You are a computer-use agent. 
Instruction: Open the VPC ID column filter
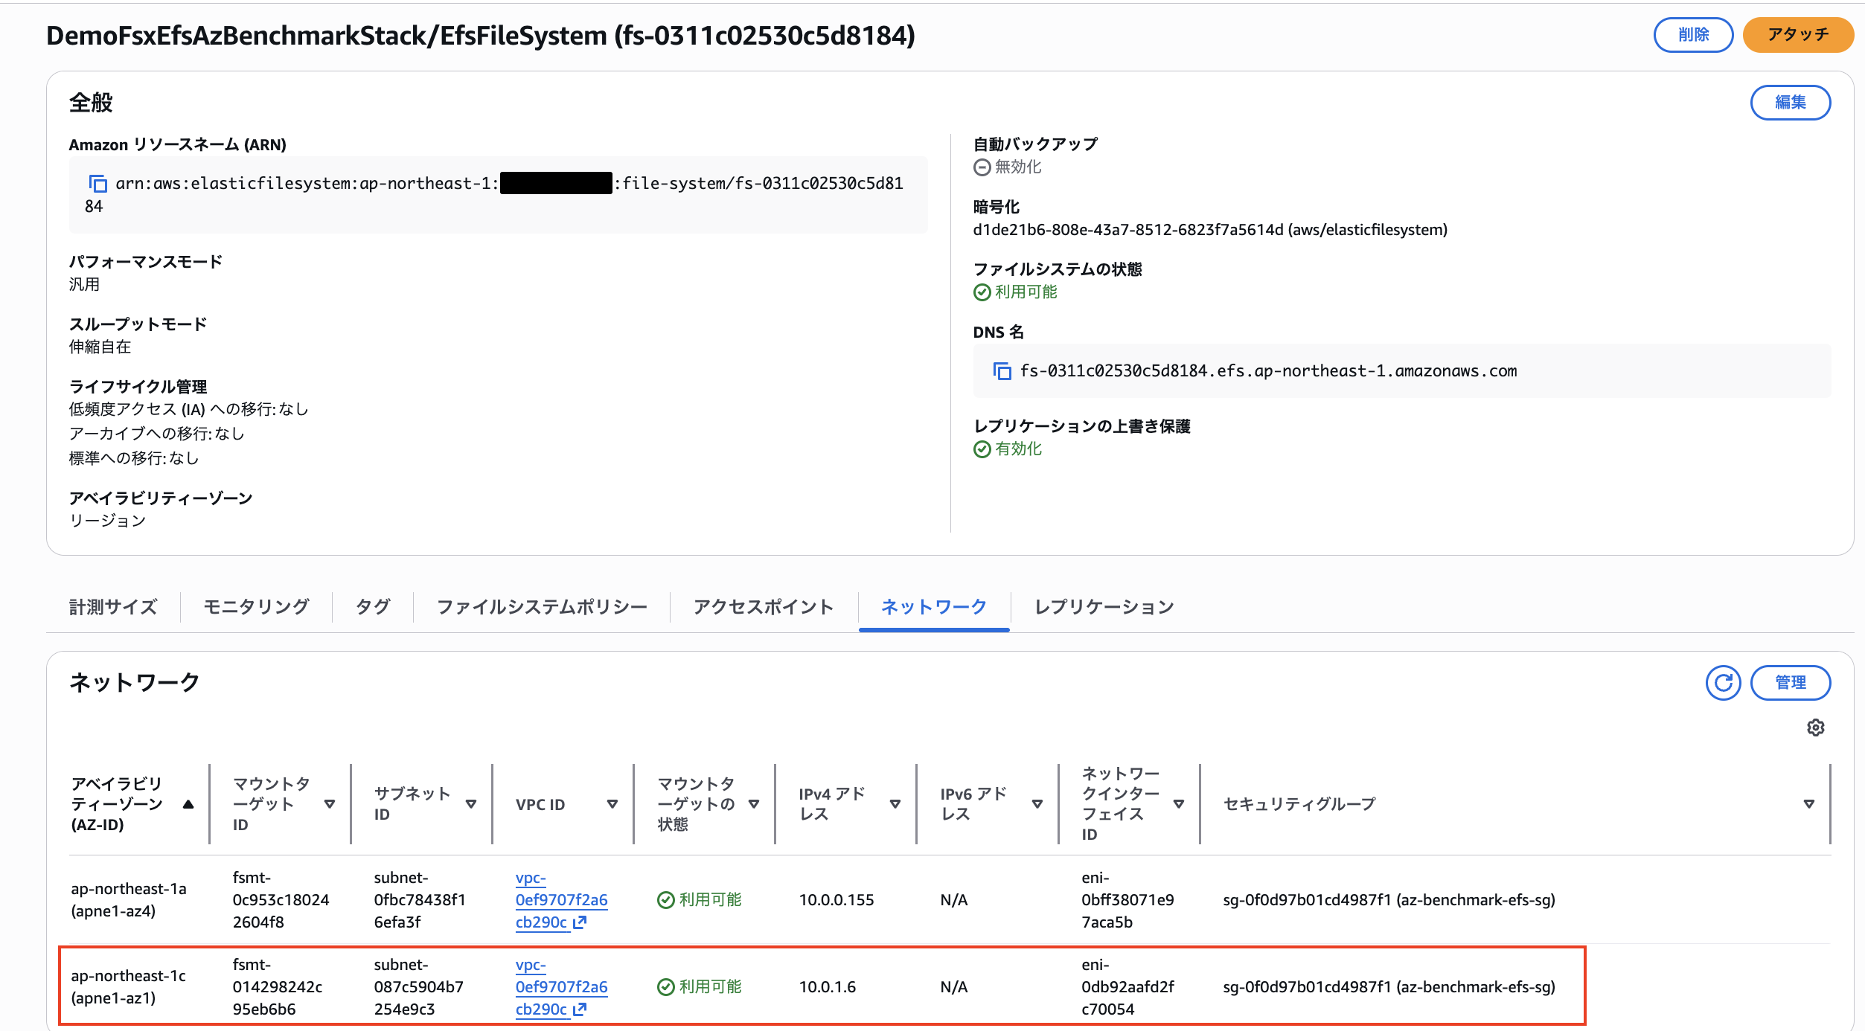tap(612, 804)
